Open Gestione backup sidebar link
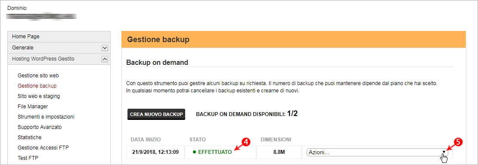The width and height of the screenshot is (478, 165). (37, 86)
